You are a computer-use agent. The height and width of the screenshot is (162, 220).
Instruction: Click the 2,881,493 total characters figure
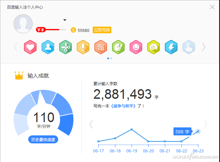click(123, 94)
